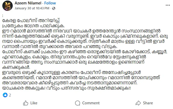Follow Azeem Nilamel
This screenshot has height=109, width=173.
point(50,3)
